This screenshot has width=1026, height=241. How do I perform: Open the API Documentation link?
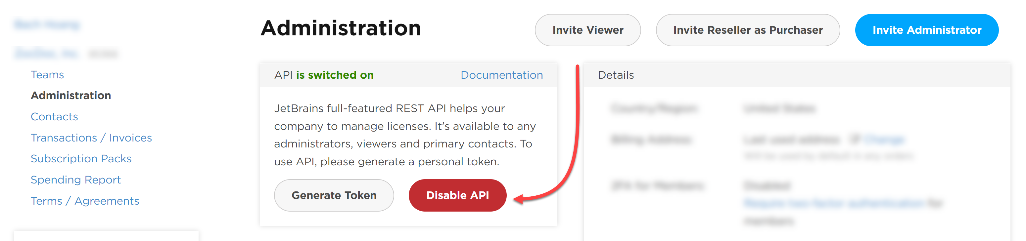pyautogui.click(x=501, y=75)
